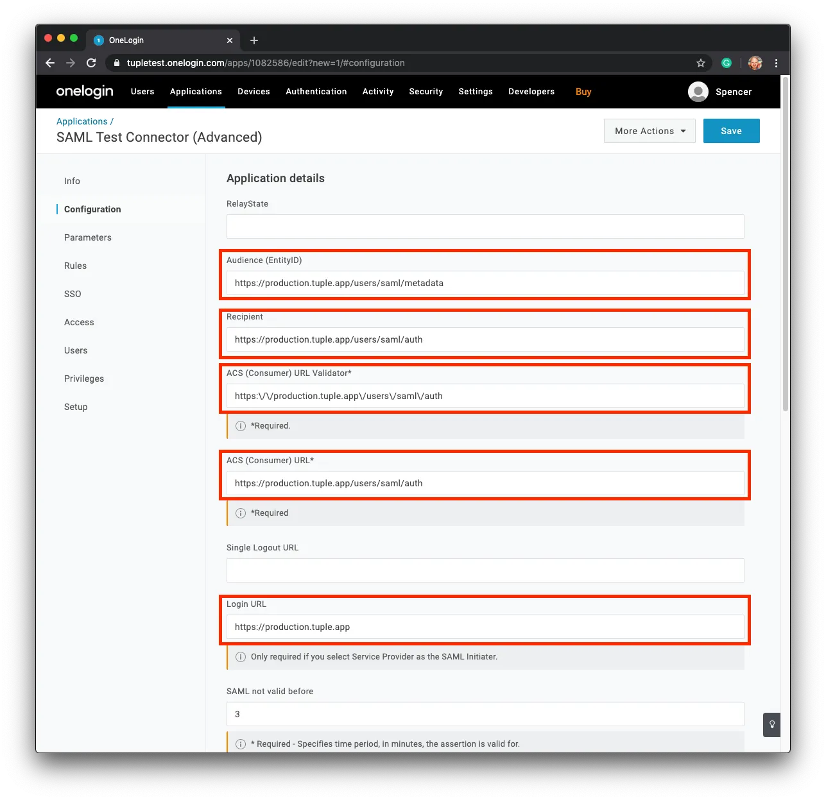This screenshot has height=800, width=826.
Task: Click the padlock icon in the address bar
Action: pyautogui.click(x=116, y=63)
